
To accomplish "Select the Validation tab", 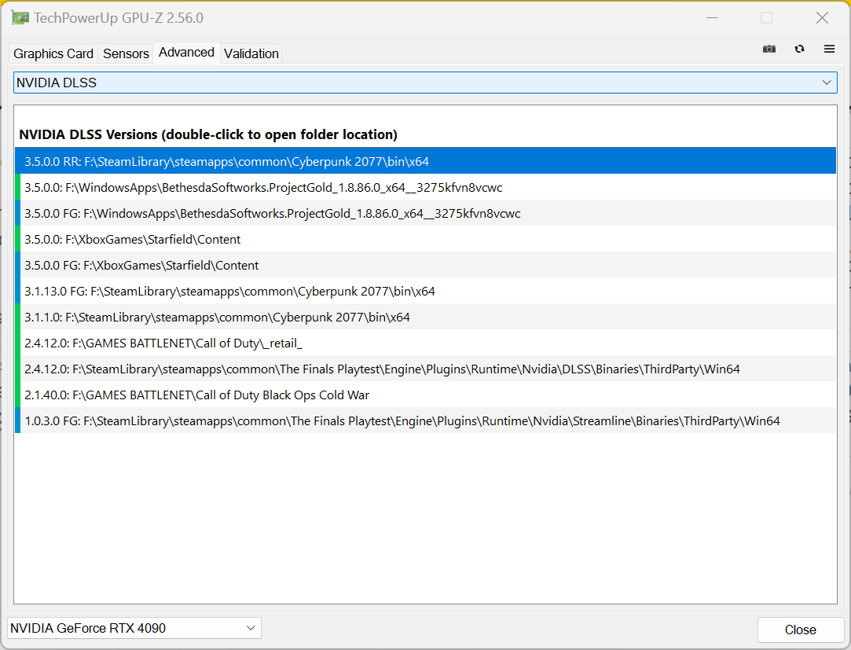I will click(251, 53).
